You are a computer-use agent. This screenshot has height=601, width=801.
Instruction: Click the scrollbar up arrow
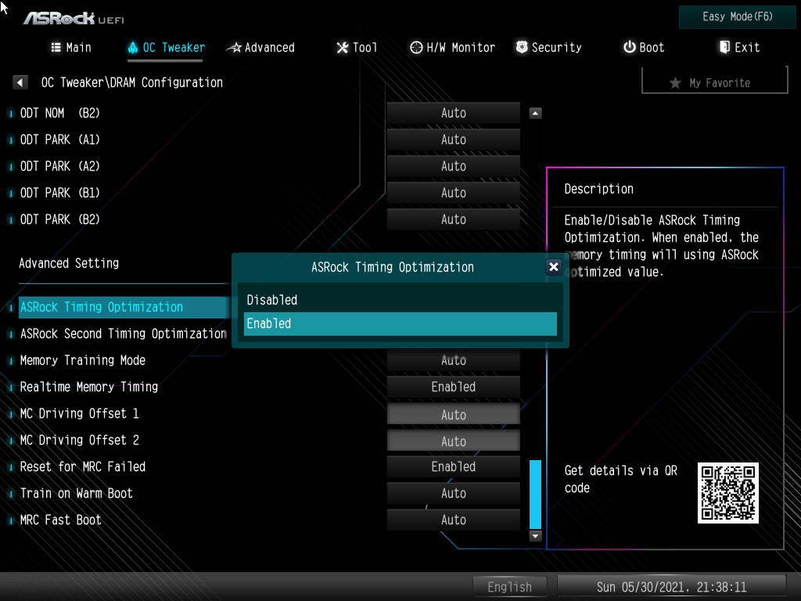535,113
